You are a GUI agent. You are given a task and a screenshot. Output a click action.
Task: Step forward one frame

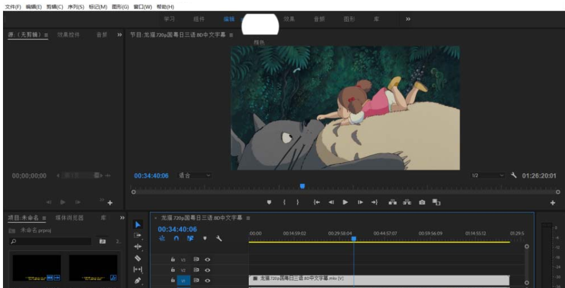click(x=360, y=202)
